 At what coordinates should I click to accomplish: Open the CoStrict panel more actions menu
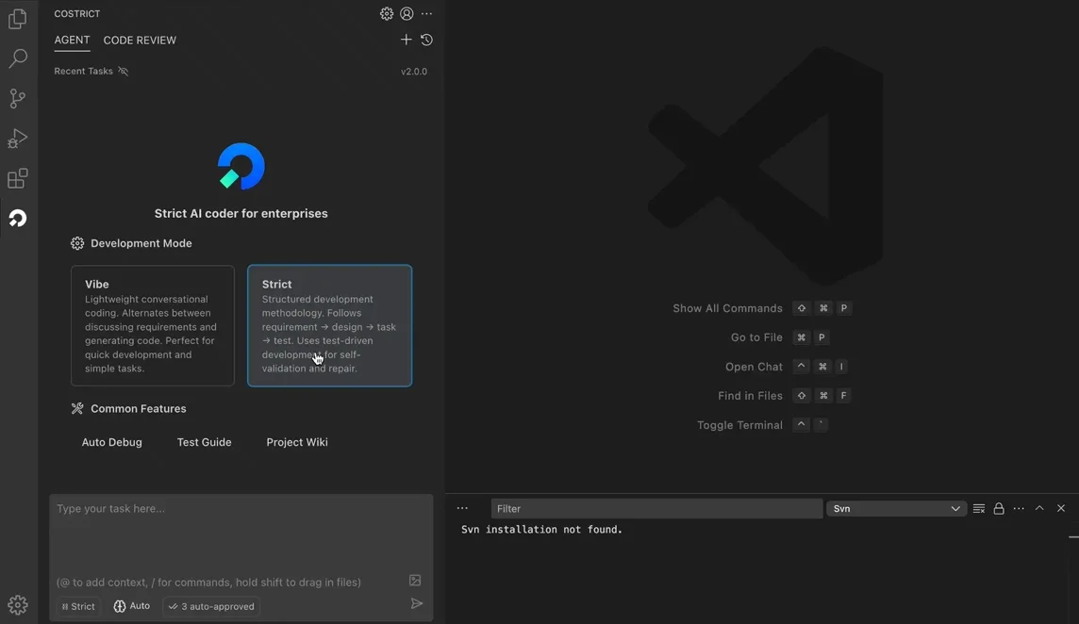(426, 14)
